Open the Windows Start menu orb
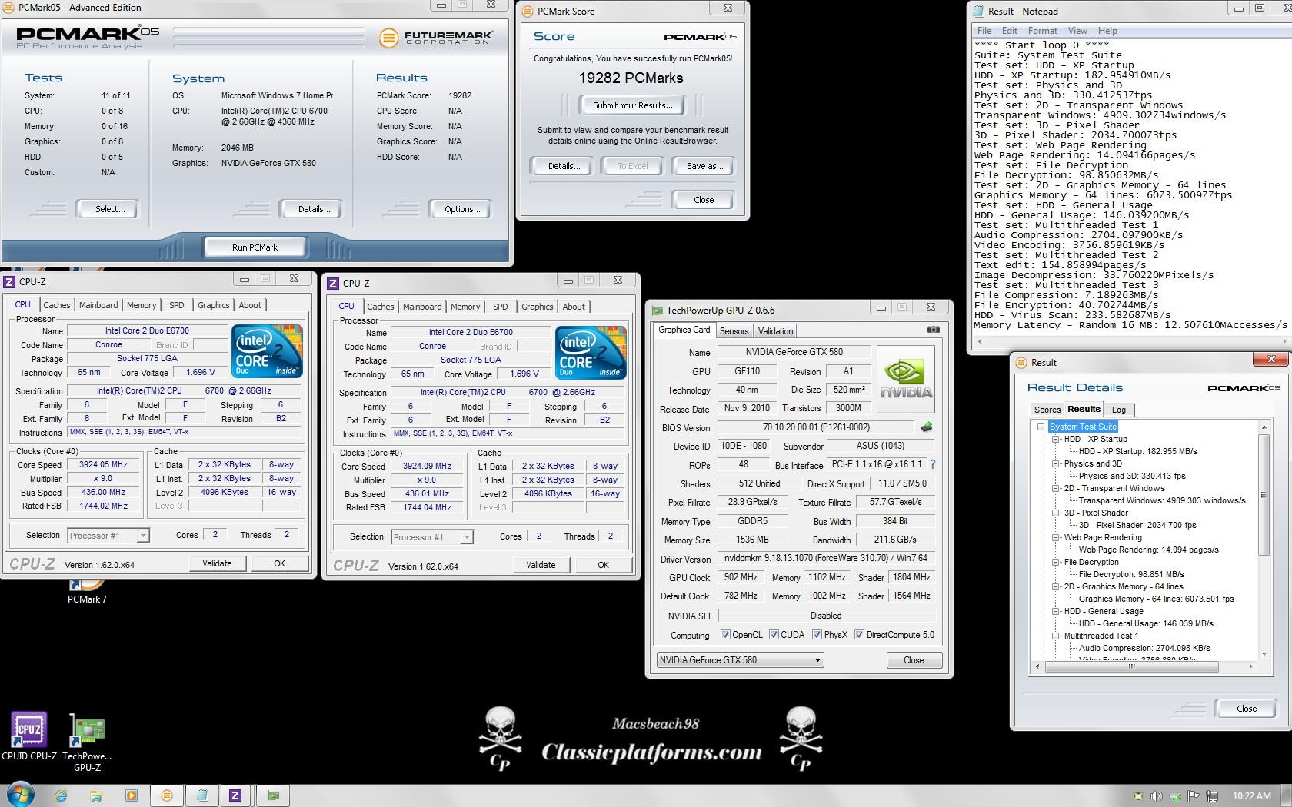This screenshot has height=807, width=1292. pyautogui.click(x=20, y=795)
